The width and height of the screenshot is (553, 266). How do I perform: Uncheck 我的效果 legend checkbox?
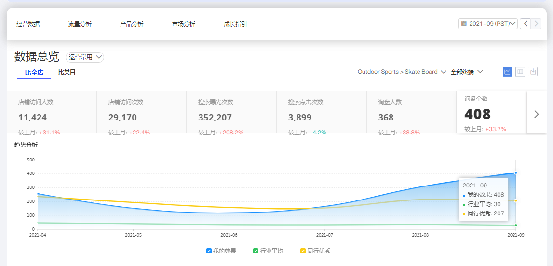pyautogui.click(x=209, y=251)
